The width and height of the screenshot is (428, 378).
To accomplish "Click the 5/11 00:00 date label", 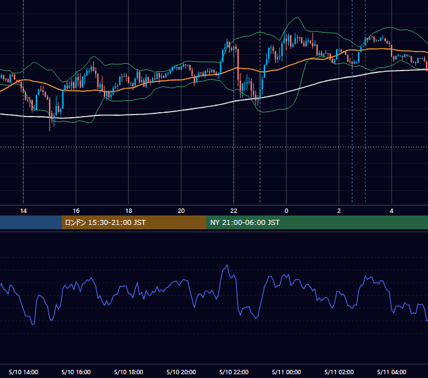I will (x=286, y=372).
